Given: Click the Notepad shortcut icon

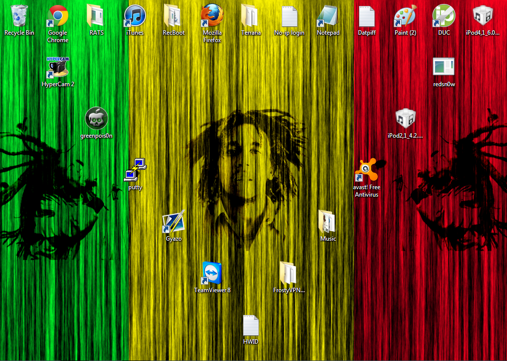Looking at the screenshot, I should click(x=328, y=16).
